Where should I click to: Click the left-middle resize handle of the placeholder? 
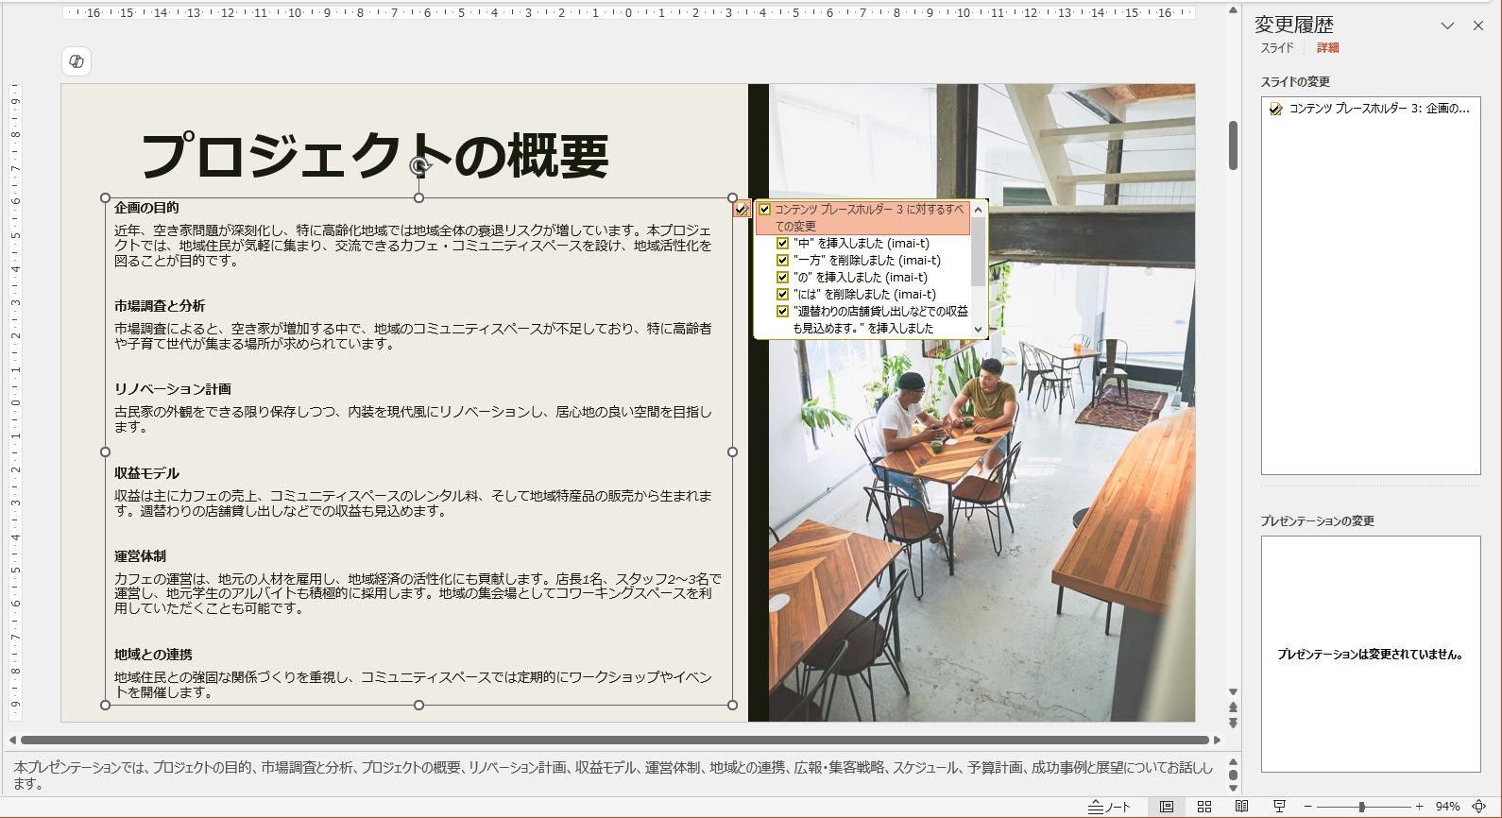[x=106, y=452]
